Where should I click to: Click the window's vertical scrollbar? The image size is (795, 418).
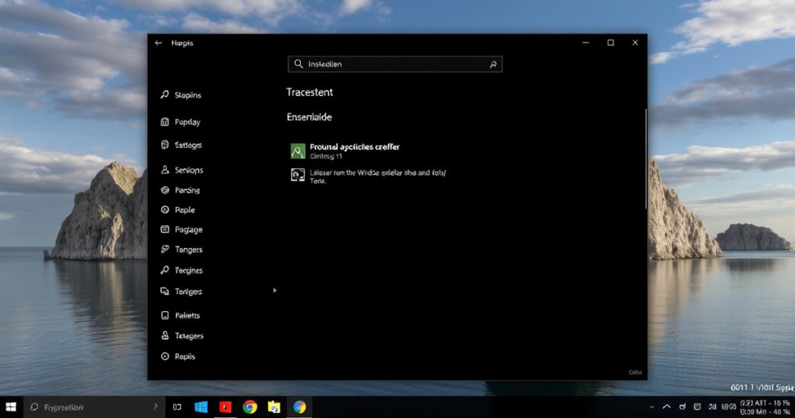[x=646, y=160]
